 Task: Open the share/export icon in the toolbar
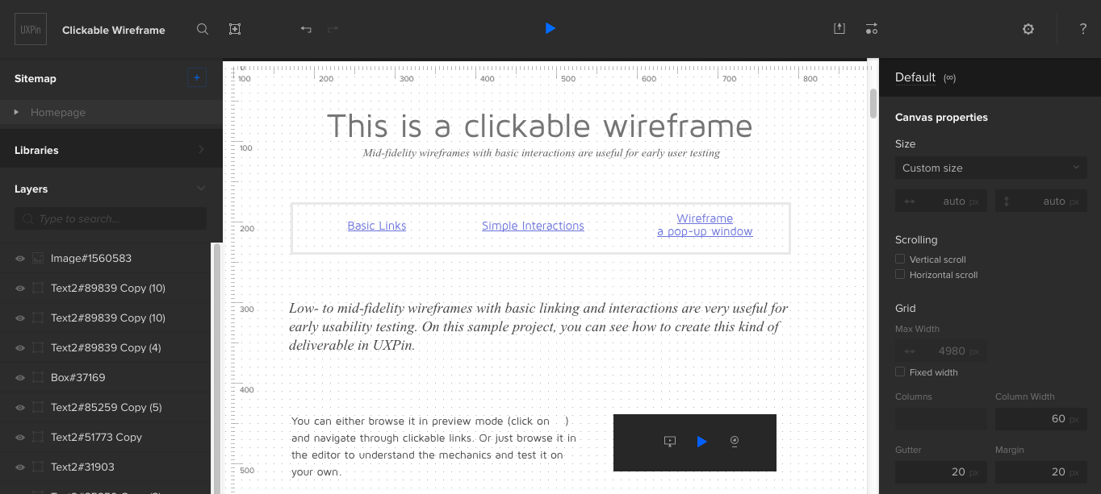(839, 28)
